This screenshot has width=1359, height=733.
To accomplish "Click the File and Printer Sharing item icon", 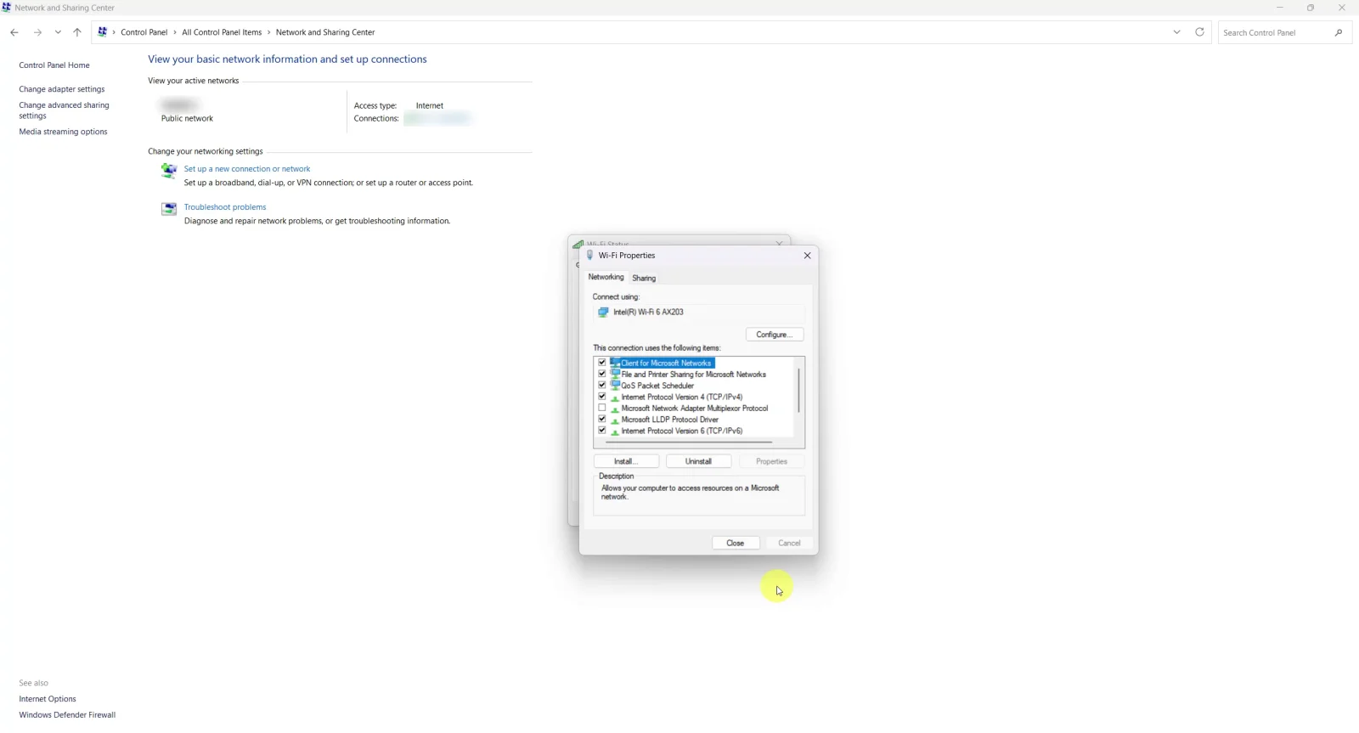I will pos(615,374).
